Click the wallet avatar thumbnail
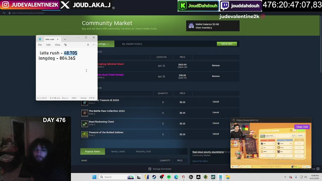Viewport: 322px width, 181px height. click(191, 26)
